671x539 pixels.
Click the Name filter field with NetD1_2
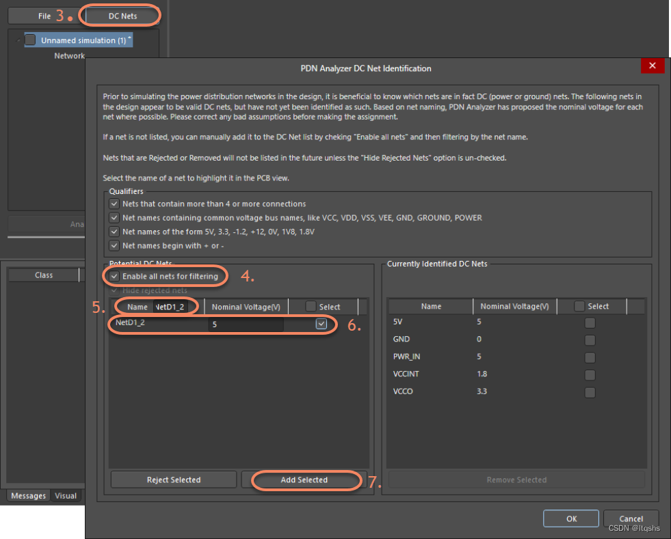(170, 307)
